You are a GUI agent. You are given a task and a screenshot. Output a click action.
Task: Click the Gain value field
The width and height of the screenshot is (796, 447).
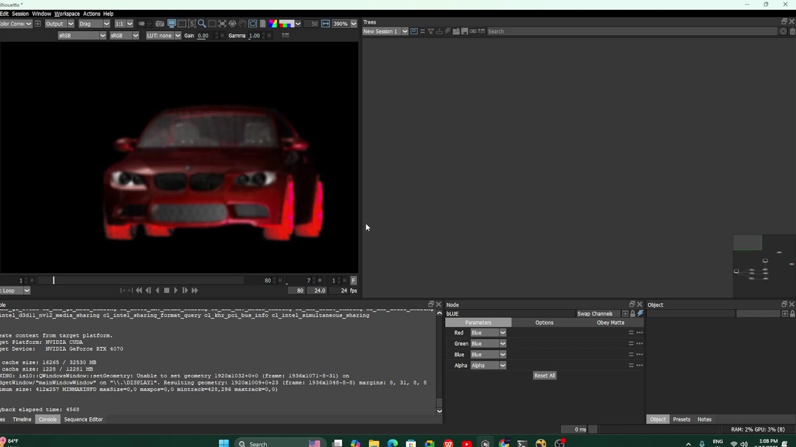[x=205, y=35]
